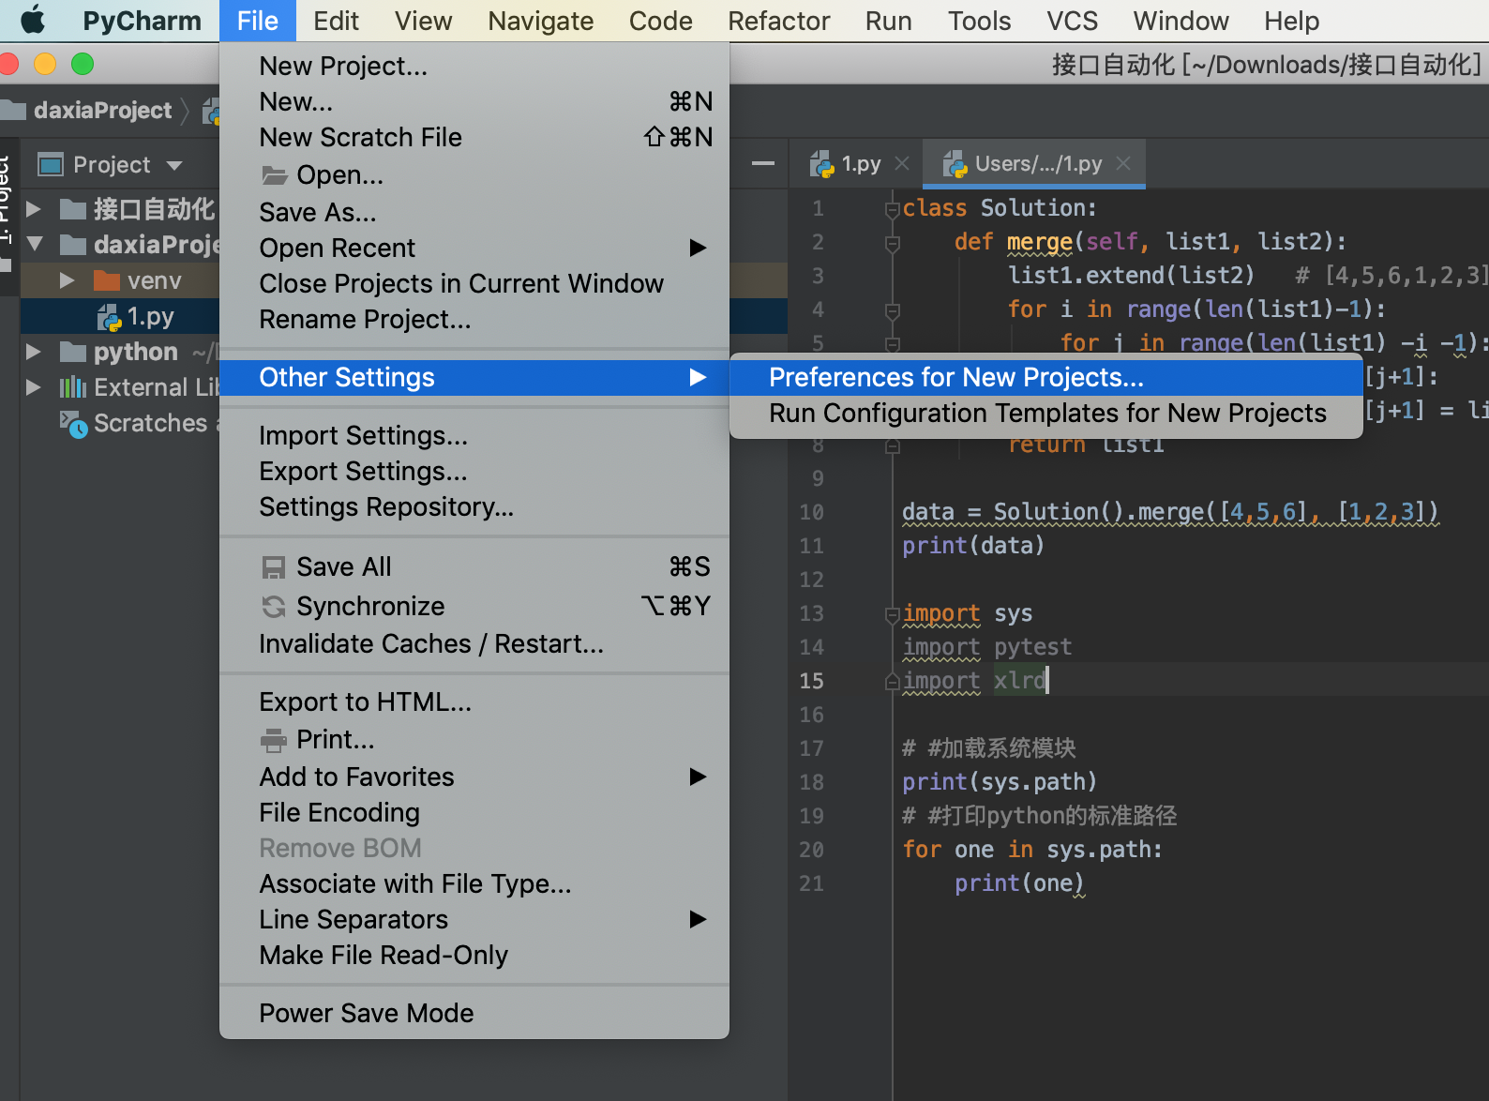The width and height of the screenshot is (1489, 1101).
Task: Choose Import Settings...
Action: [474, 436]
